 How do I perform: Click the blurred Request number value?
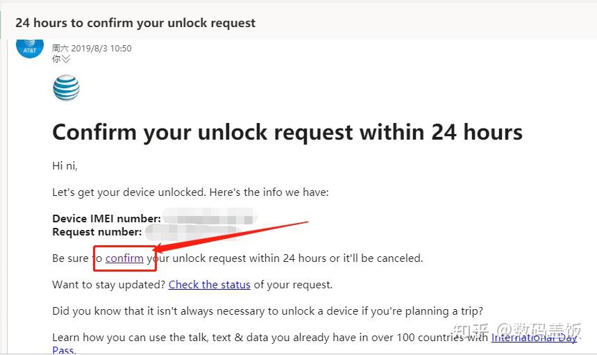(192, 231)
